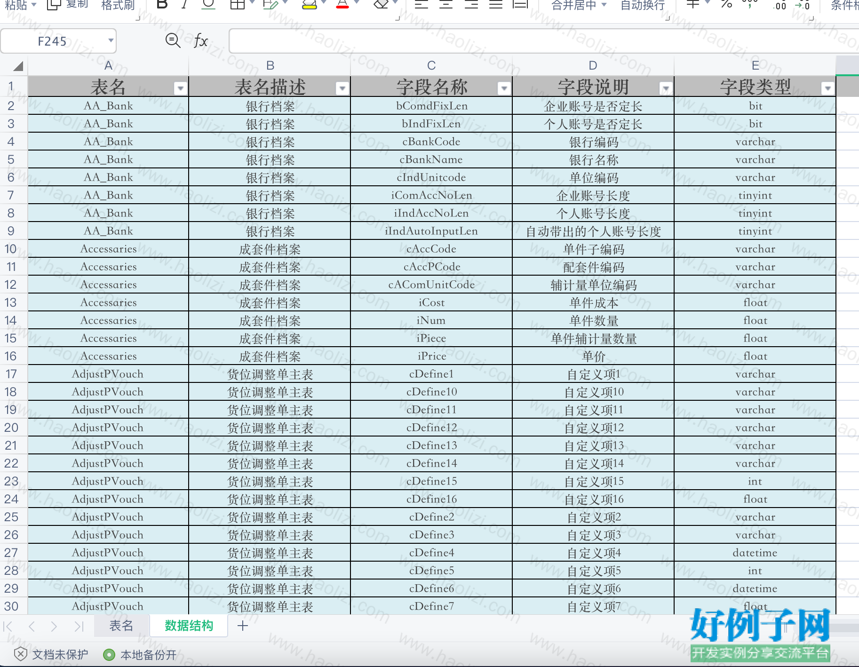Apply distributed alignment icon
The image size is (859, 667).
point(520,5)
